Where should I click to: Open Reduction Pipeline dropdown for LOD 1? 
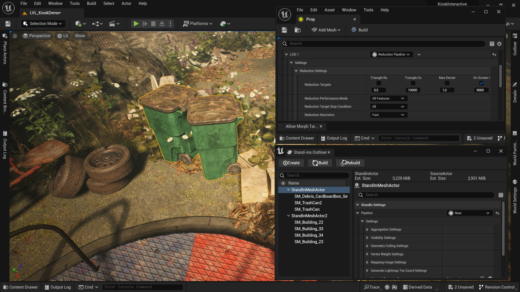(391, 55)
